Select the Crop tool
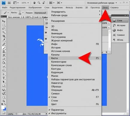130x116 pixels. coord(4,36)
